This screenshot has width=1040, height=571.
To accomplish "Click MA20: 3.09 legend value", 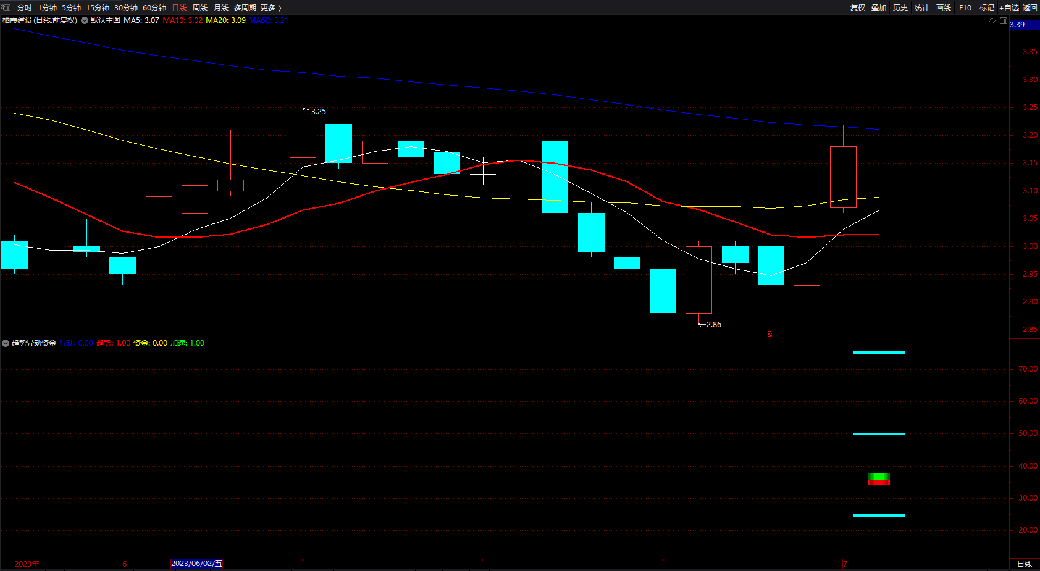I will click(x=225, y=20).
